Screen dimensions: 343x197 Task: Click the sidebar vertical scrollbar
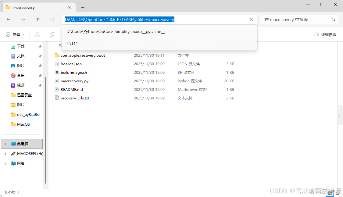coord(45,130)
